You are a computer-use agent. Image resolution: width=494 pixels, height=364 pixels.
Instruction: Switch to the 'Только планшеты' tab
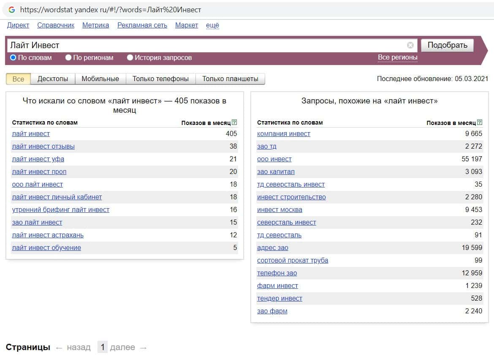(x=230, y=79)
